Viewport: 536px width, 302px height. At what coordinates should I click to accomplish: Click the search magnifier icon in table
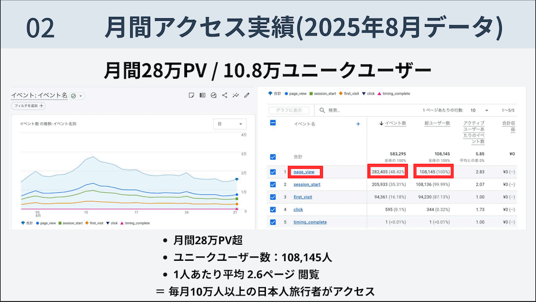[323, 110]
